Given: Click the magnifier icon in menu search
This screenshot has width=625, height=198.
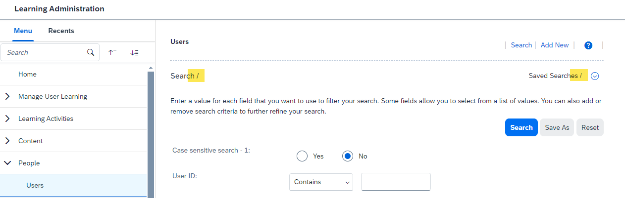Looking at the screenshot, I should pos(90,52).
